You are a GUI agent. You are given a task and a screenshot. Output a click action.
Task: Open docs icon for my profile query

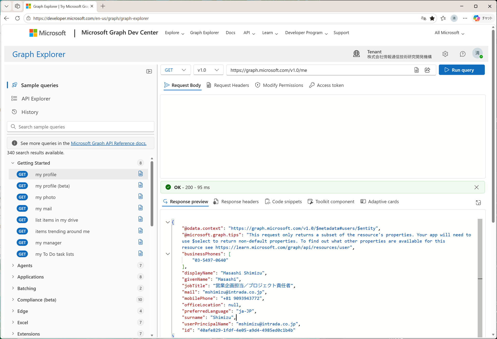141,174
